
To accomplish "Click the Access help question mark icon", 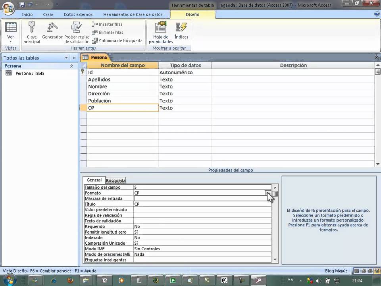I will (x=377, y=14).
